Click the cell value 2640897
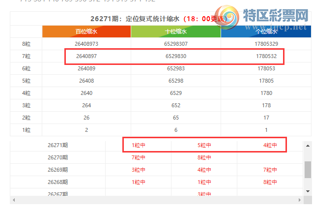Image resolution: width=313 pixels, height=214 pixels. tap(86, 56)
